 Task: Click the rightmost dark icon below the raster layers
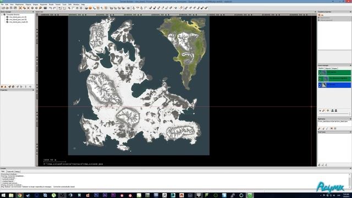(x=336, y=111)
